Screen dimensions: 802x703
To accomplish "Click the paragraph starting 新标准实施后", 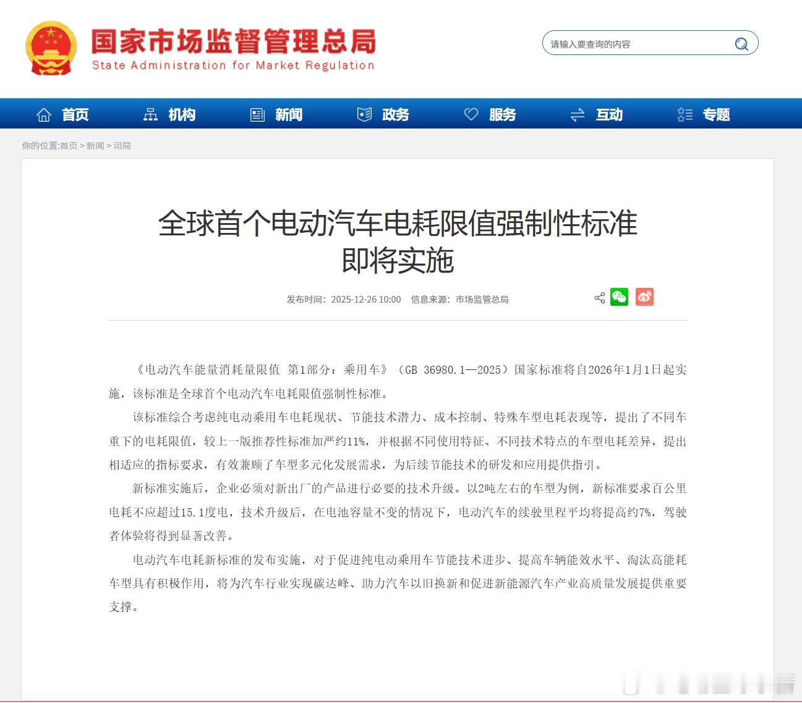I will (x=398, y=512).
